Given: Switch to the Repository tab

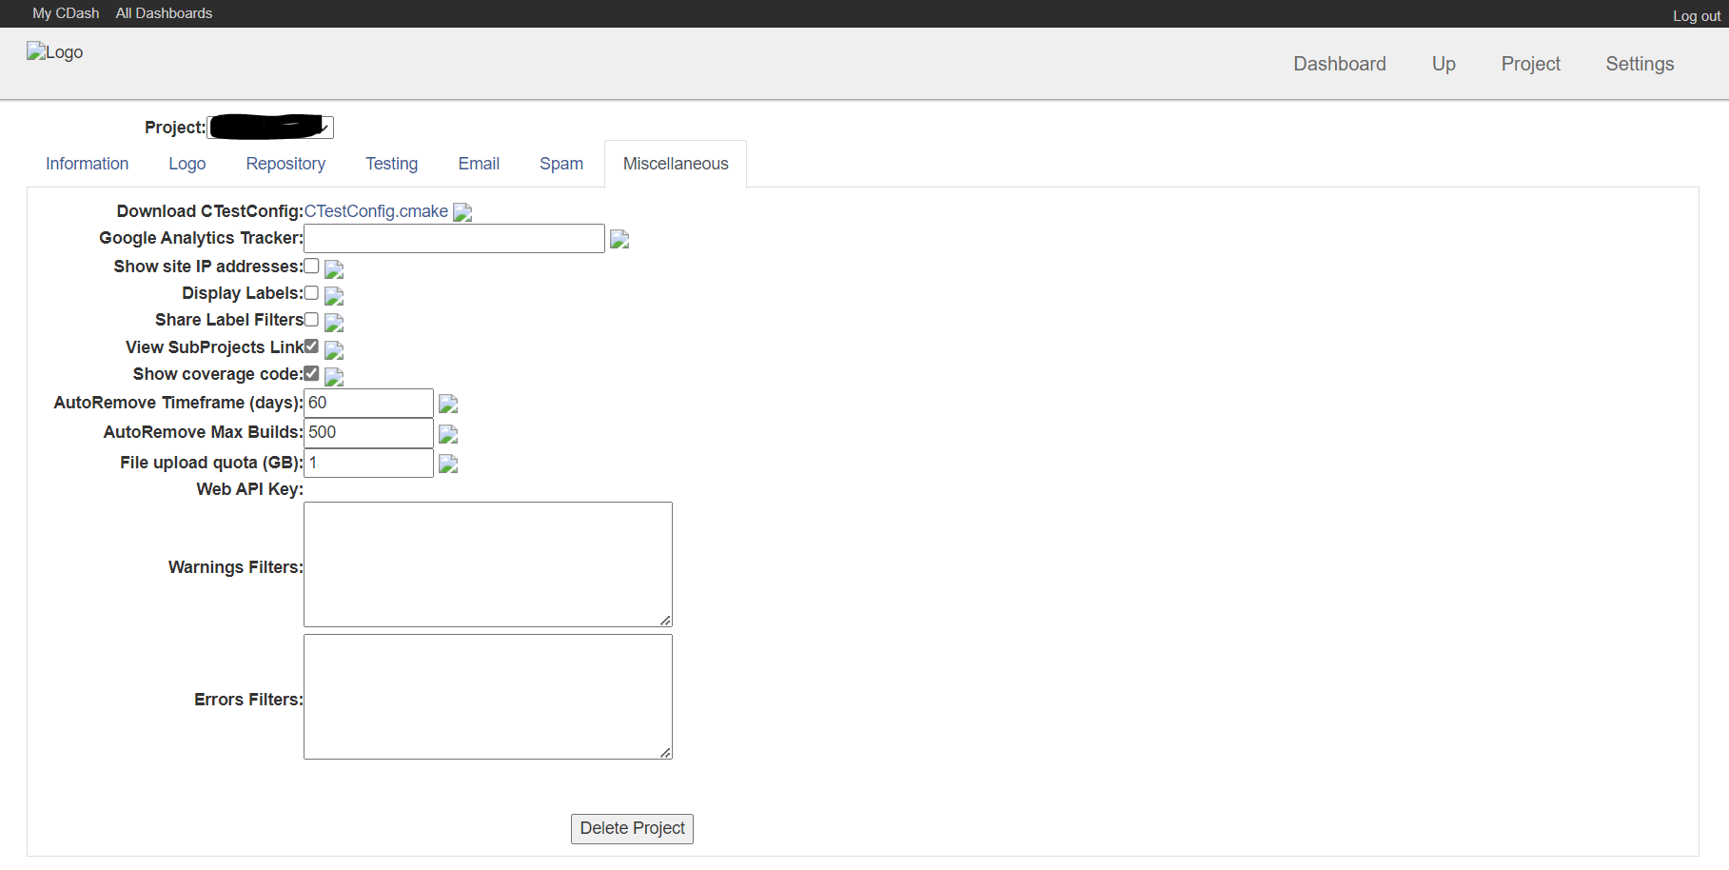Looking at the screenshot, I should coord(285,163).
